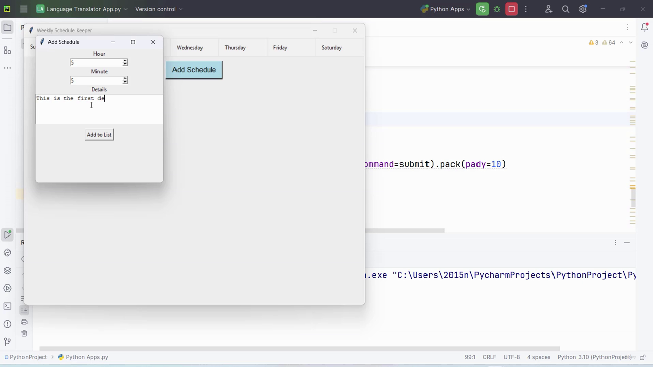Viewport: 653px width, 367px height.
Task: Click inside the Details text box
Action: [x=99, y=109]
